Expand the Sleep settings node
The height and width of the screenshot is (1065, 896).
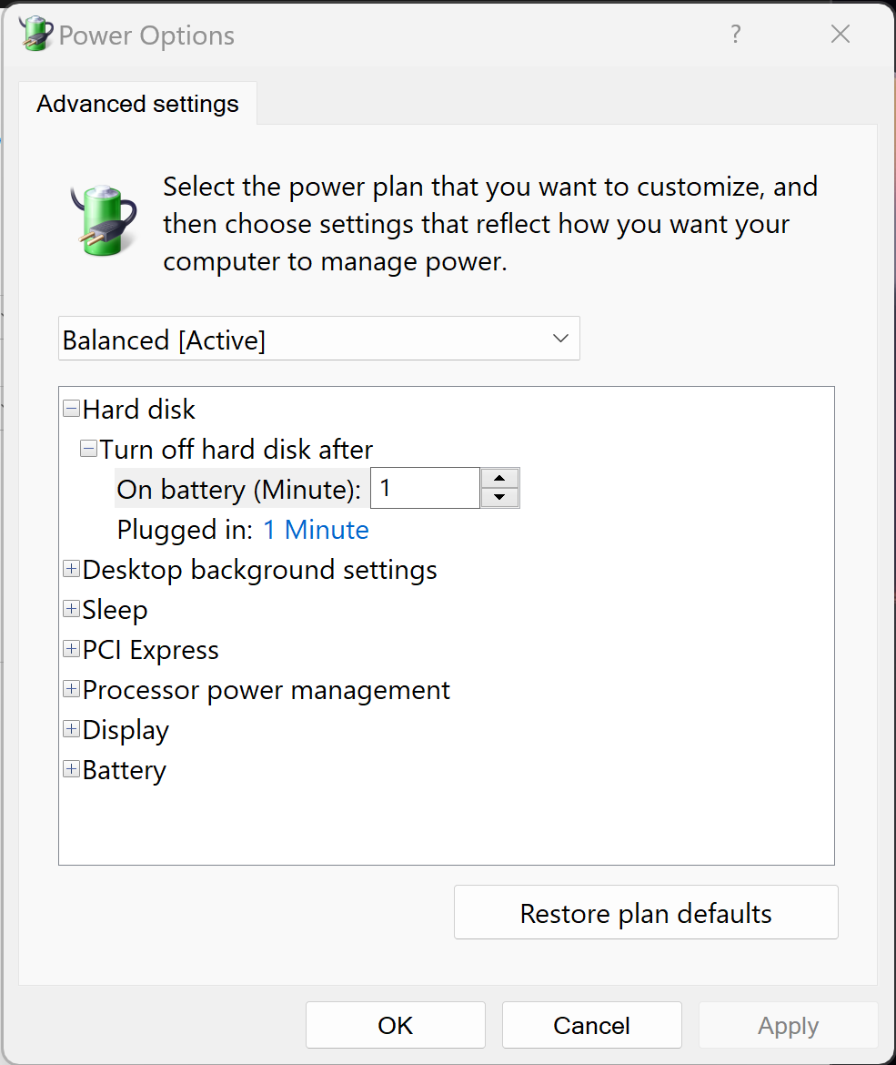point(71,610)
